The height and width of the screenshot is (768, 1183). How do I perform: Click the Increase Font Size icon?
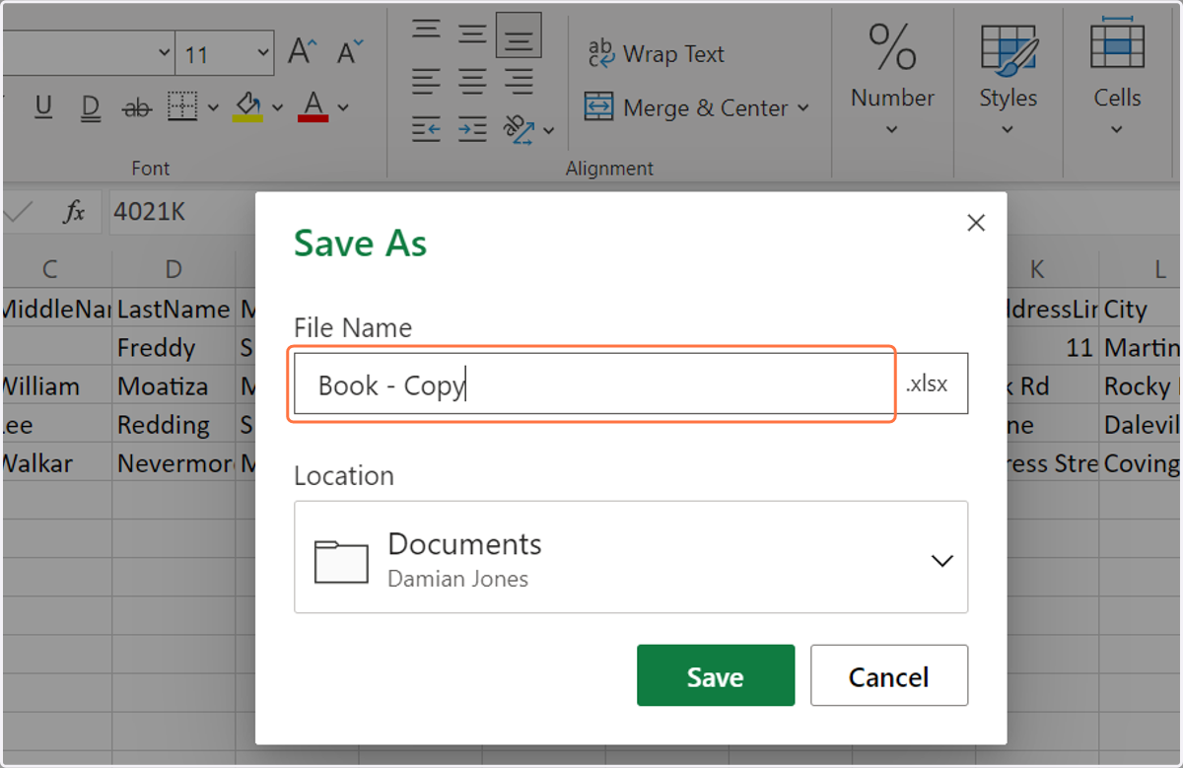tap(302, 51)
